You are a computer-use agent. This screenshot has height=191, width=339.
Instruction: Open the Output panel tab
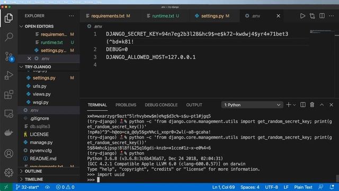pyautogui.click(x=194, y=105)
